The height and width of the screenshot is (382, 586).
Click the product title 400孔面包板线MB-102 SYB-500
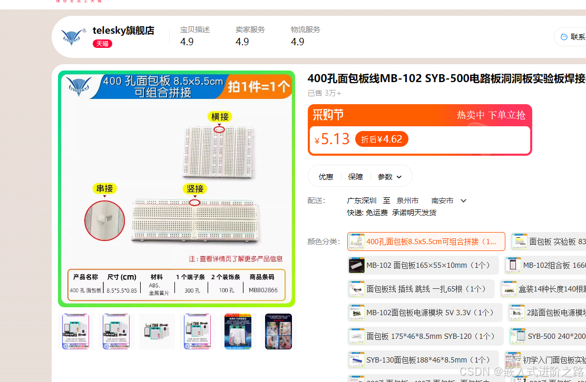pyautogui.click(x=446, y=79)
